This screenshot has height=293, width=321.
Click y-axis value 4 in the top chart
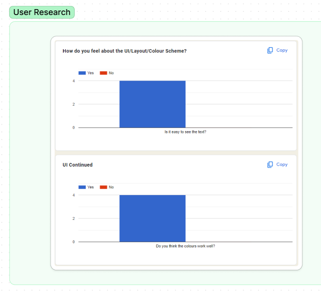pyautogui.click(x=73, y=81)
